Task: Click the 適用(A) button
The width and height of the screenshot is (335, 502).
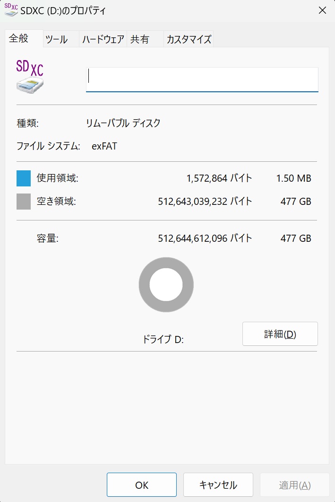Action: [x=294, y=485]
